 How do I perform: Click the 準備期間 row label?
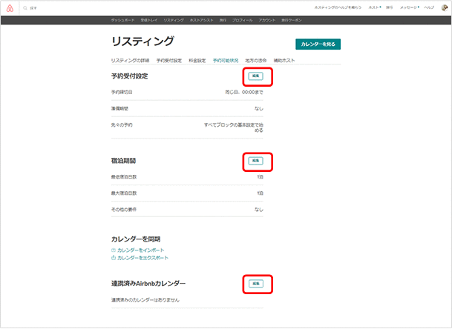point(119,108)
